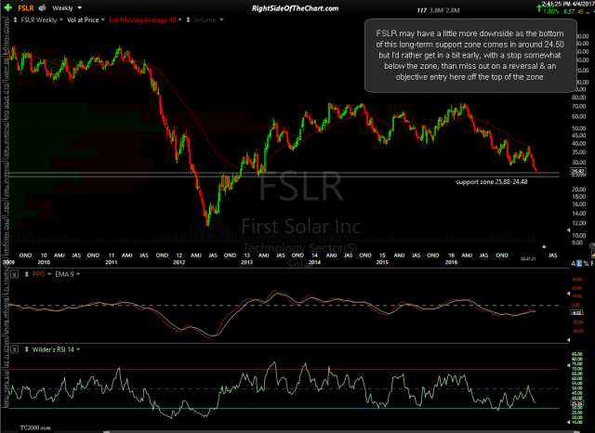Image resolution: width=595 pixels, height=433 pixels.
Task: Open the Wilder's RSI 14 dropdown
Action: [56, 349]
